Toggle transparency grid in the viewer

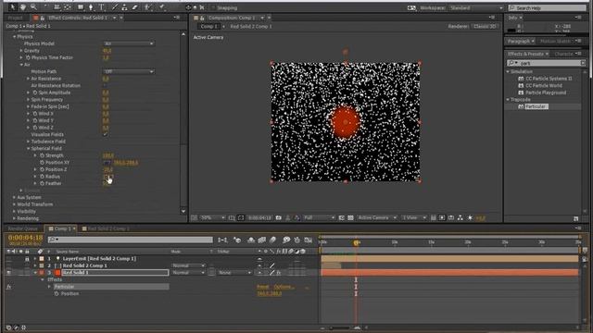350,218
